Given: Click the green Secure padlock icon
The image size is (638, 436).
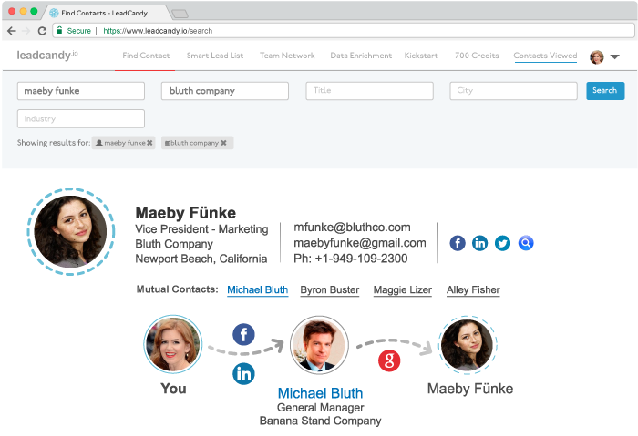Looking at the screenshot, I should [59, 30].
